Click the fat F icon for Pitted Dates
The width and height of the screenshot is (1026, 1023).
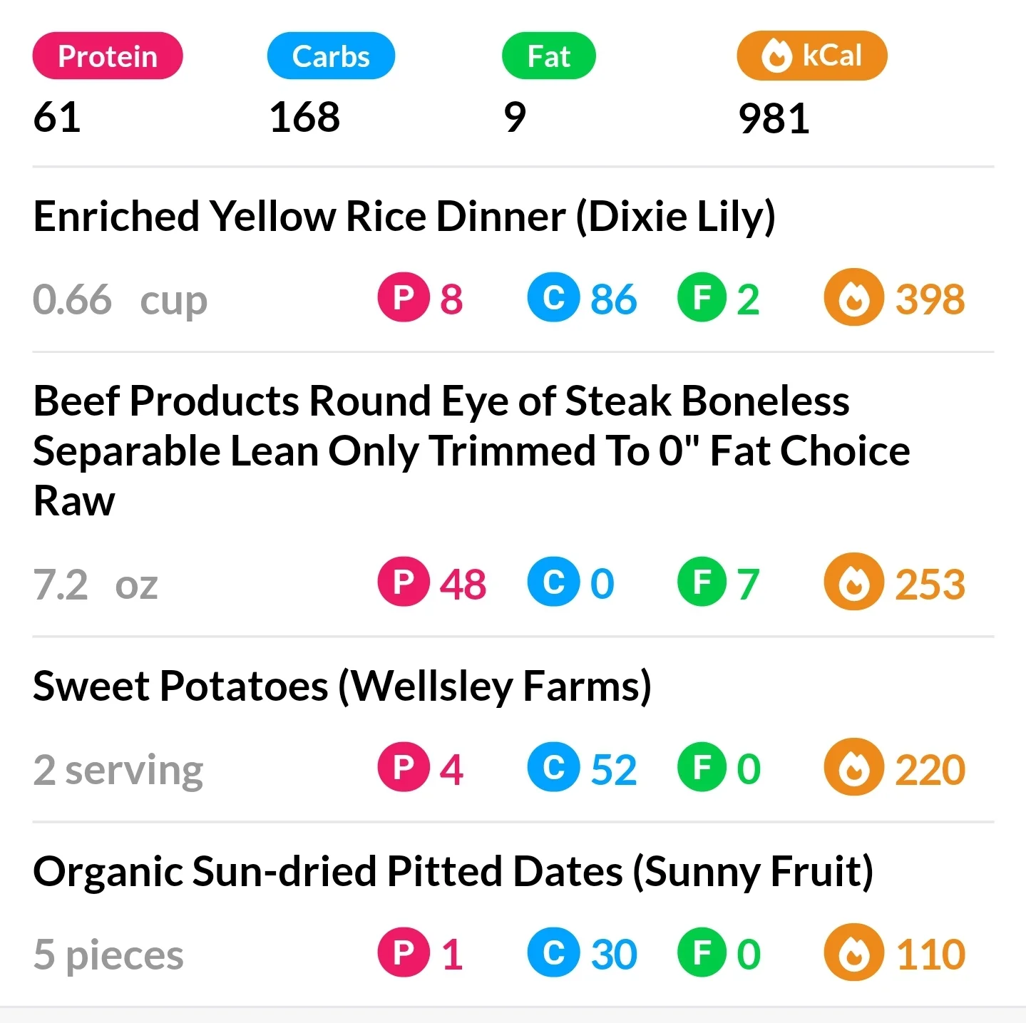tap(703, 952)
